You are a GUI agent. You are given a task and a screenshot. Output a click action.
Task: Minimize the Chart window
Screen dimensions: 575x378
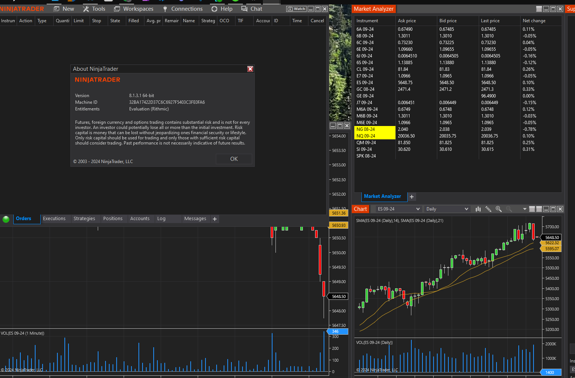pos(546,209)
